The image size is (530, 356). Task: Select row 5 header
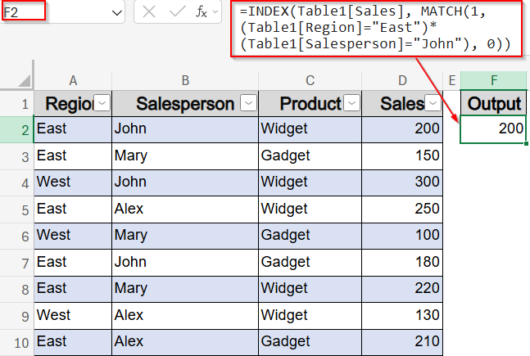click(x=17, y=210)
